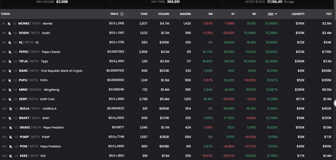Click the Uniswap icon in PEPEC row
Screen dimensions: 336x160
tap(10, 52)
